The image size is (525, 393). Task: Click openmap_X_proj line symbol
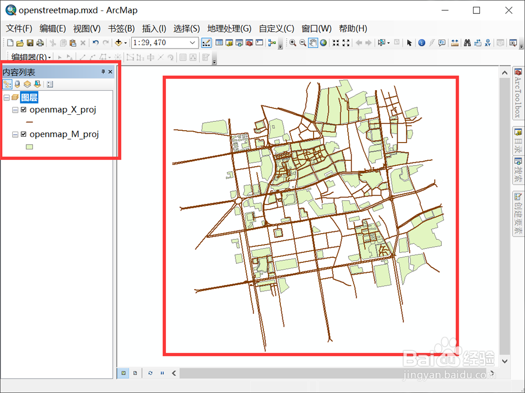29,122
